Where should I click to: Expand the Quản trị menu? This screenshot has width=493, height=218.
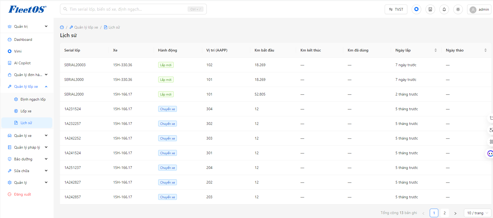[27, 26]
